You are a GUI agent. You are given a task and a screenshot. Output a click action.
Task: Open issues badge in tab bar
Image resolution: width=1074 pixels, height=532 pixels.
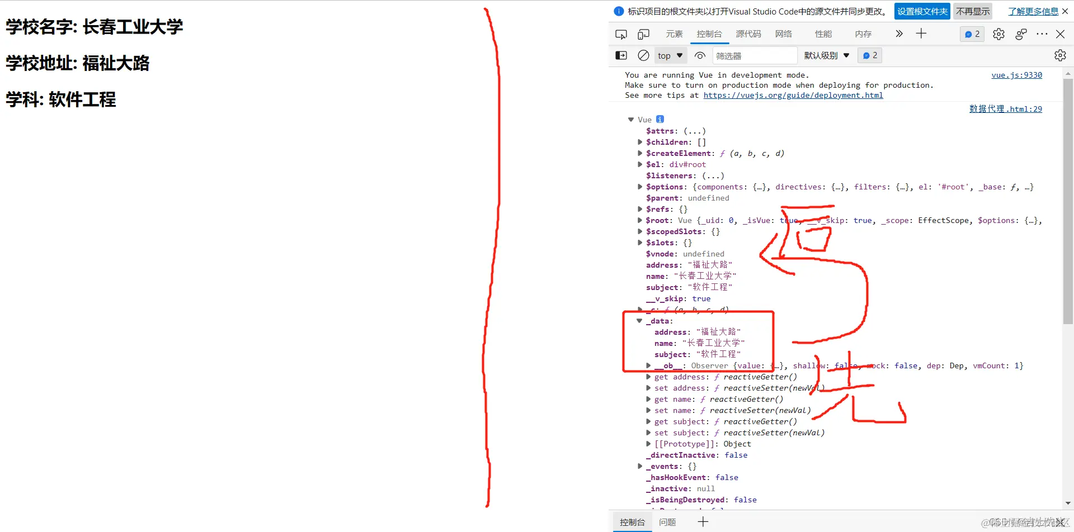click(972, 34)
